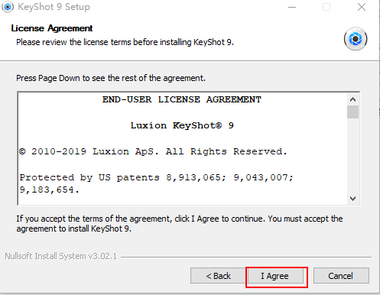The image size is (380, 295).
Task: Close the setup window with X
Action: (x=362, y=7)
